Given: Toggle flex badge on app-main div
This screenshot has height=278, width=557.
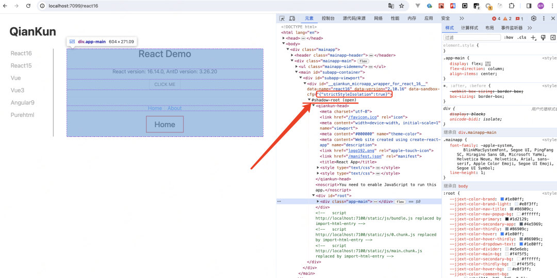Looking at the screenshot, I should tap(400, 201).
